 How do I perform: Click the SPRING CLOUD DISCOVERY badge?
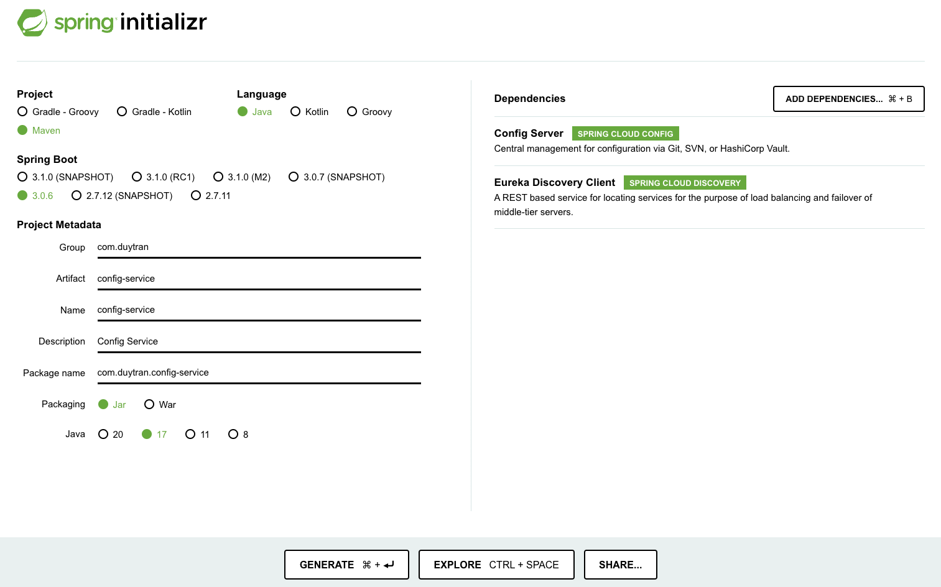(x=684, y=182)
